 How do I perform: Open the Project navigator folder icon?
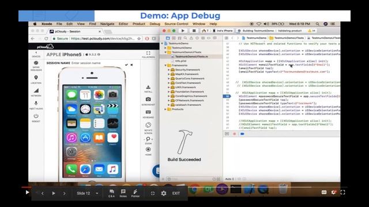tap(168, 38)
